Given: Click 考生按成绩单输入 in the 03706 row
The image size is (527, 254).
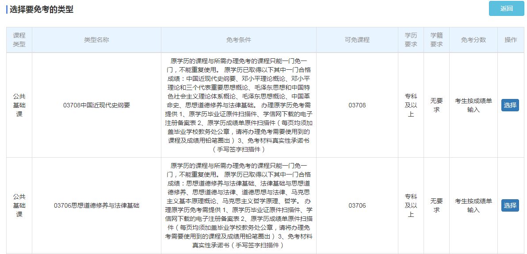Looking at the screenshot, I should click(473, 205).
